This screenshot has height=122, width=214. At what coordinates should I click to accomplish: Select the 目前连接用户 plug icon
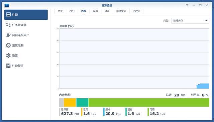click(x=8, y=35)
